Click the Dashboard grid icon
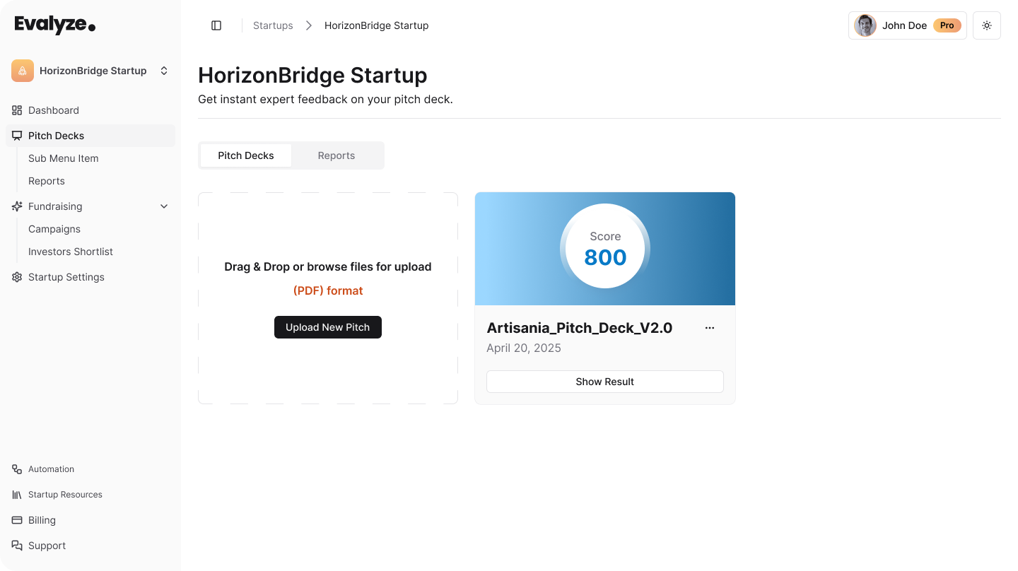 [x=17, y=110]
